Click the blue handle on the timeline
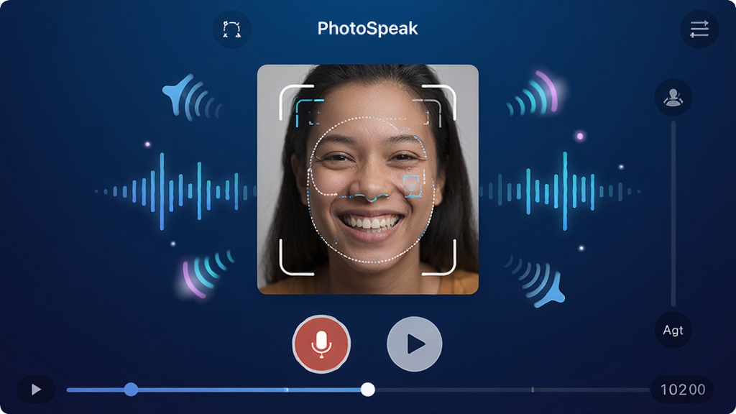Image resolution: width=736 pixels, height=414 pixels. click(x=131, y=389)
